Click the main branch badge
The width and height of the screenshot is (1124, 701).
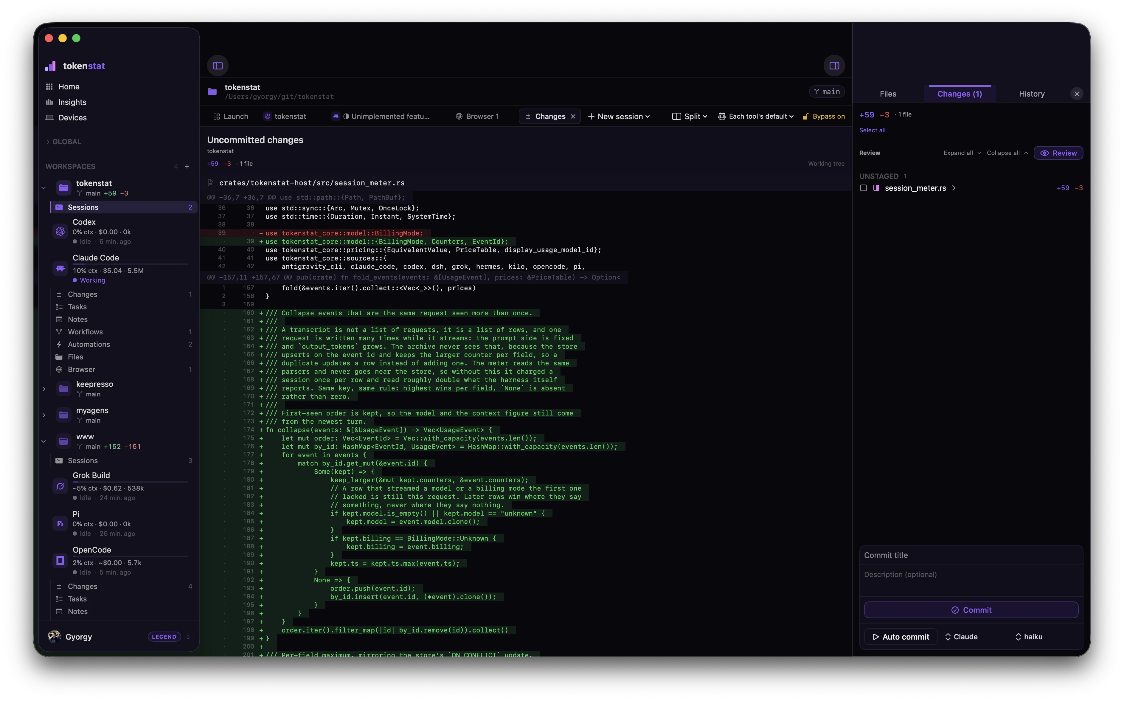(827, 92)
